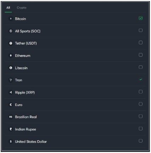
Task: Click the Bitcoin currency icon
Action: 11,19
